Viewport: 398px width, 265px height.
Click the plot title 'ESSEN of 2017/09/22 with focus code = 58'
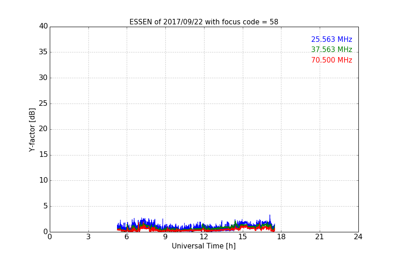pos(204,22)
